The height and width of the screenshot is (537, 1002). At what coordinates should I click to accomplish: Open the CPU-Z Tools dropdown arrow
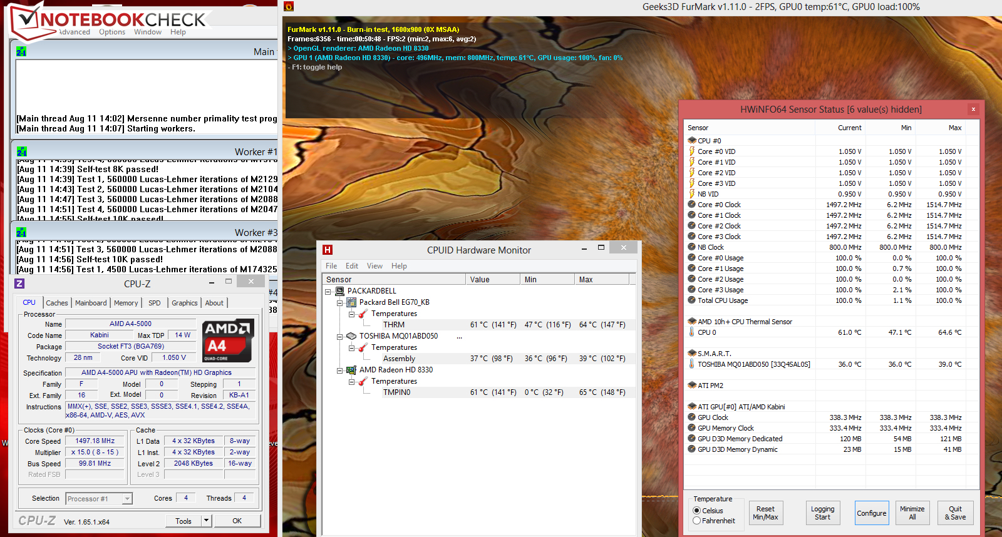click(206, 521)
